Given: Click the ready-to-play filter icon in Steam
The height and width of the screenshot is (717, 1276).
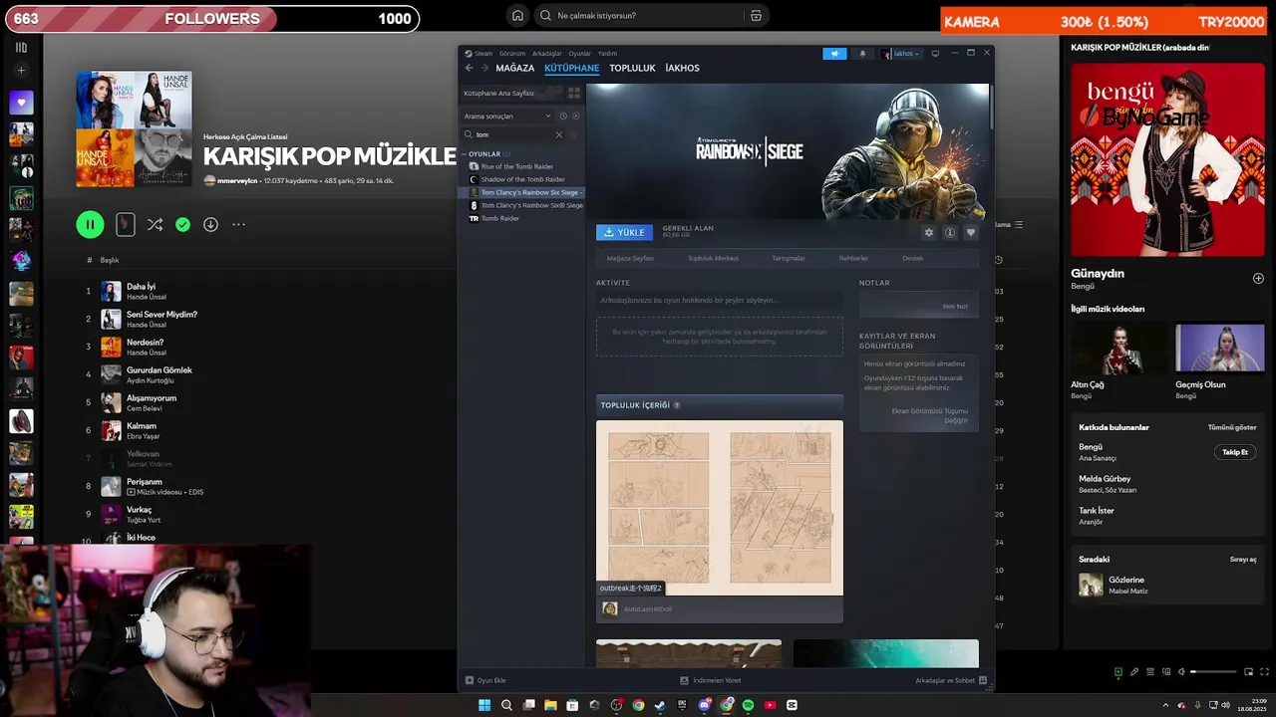Looking at the screenshot, I should tap(576, 116).
